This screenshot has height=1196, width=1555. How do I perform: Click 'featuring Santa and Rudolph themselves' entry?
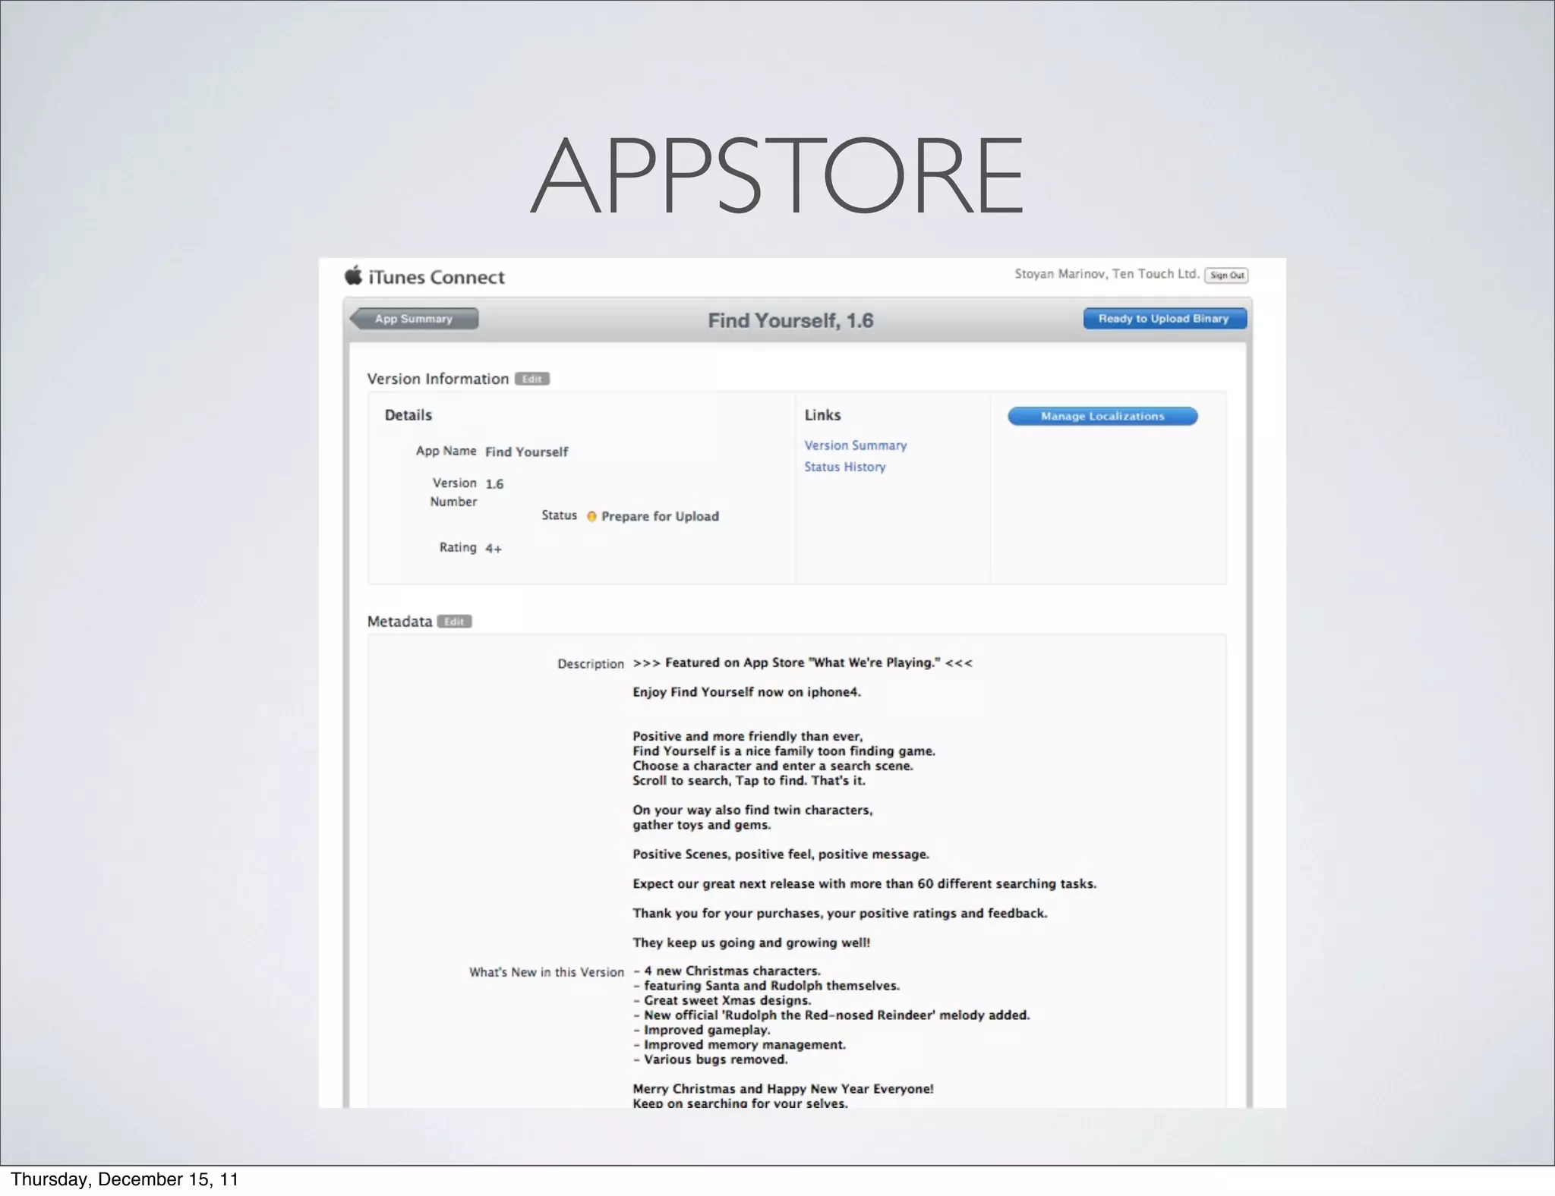click(766, 986)
